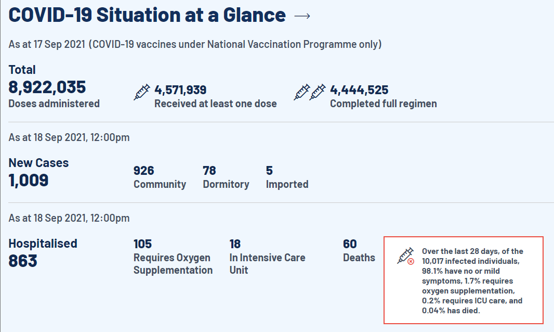Screen dimensions: 554x332
Task: Click the 28-day summary text in red box
Action: (x=472, y=281)
